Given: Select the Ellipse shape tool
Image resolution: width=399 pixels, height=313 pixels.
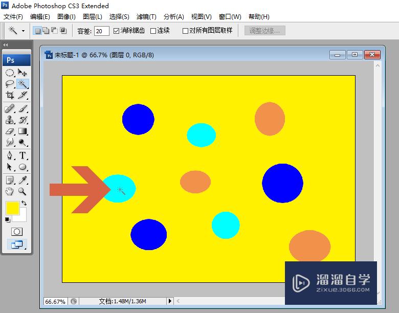Looking at the screenshot, I should [23, 167].
